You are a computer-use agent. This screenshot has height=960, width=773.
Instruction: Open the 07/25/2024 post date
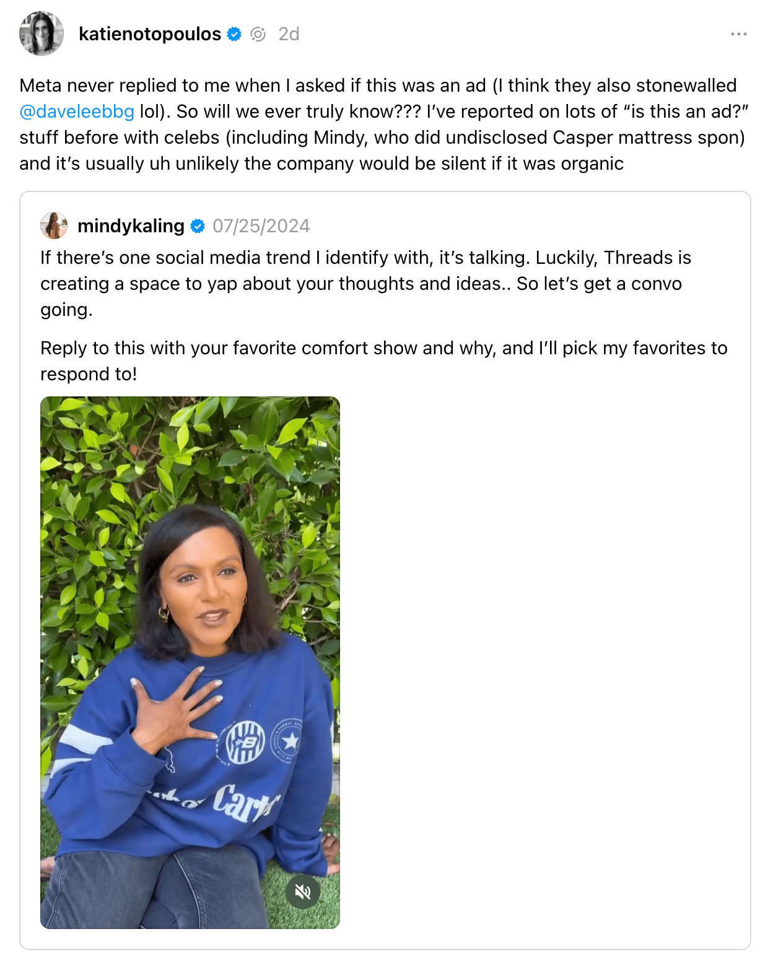pyautogui.click(x=261, y=226)
